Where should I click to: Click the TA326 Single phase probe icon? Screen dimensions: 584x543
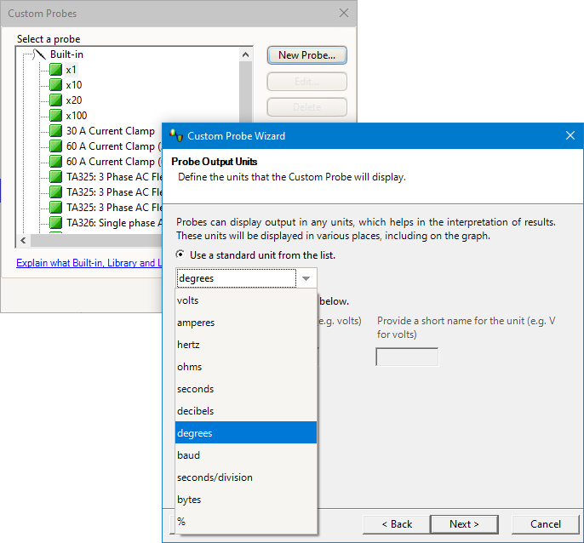pos(56,223)
